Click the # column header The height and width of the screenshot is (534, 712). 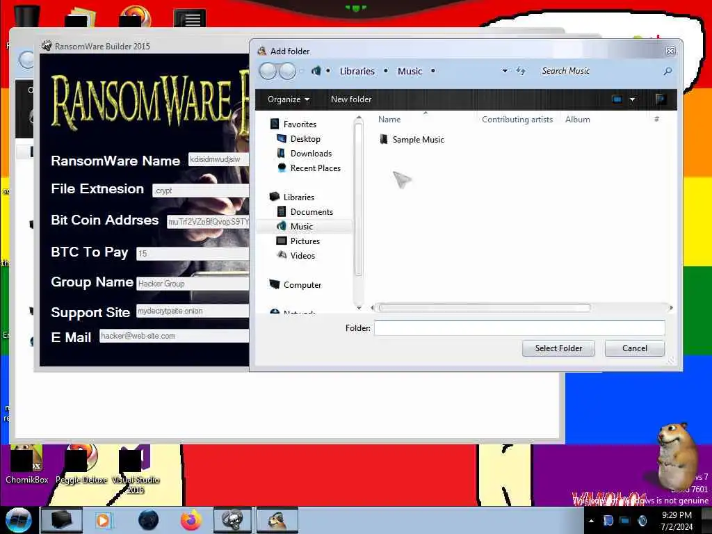tap(656, 120)
